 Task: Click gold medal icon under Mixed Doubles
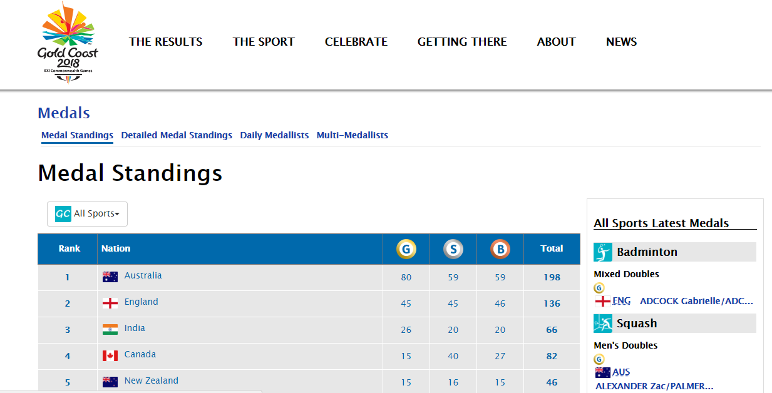click(599, 288)
